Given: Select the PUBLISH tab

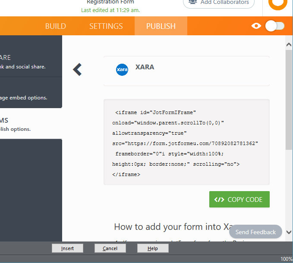Looking at the screenshot, I should coord(161,26).
